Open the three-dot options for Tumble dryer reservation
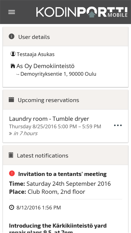Image resolution: width=131 pixels, height=233 pixels. [x=118, y=125]
